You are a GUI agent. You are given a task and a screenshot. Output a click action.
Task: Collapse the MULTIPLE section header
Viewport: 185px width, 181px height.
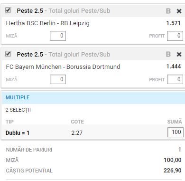pyautogui.click(x=93, y=97)
